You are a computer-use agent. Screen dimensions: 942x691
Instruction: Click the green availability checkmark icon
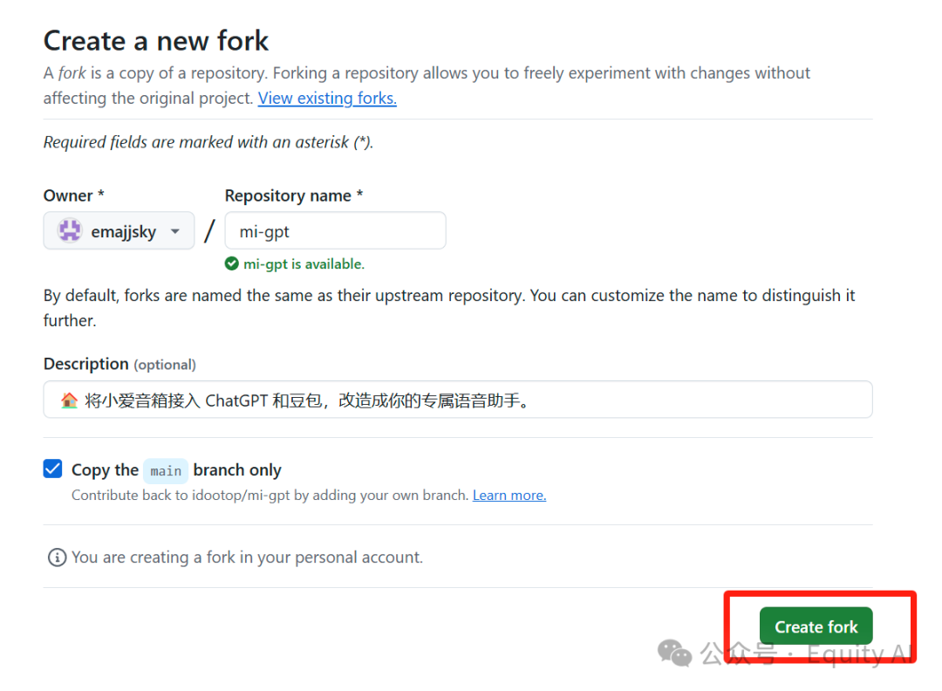tap(231, 263)
